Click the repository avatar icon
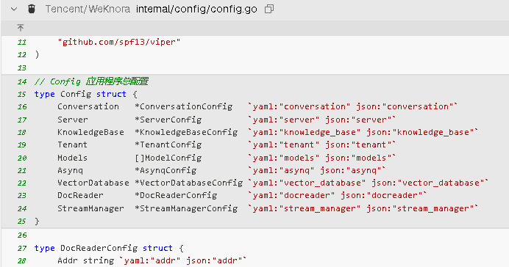The image size is (509, 267). pos(32,9)
